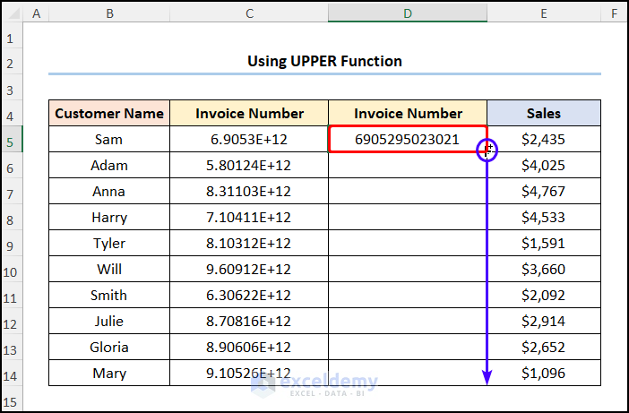
Task: Select the cell showing 8.31103E+12
Action: (x=249, y=191)
